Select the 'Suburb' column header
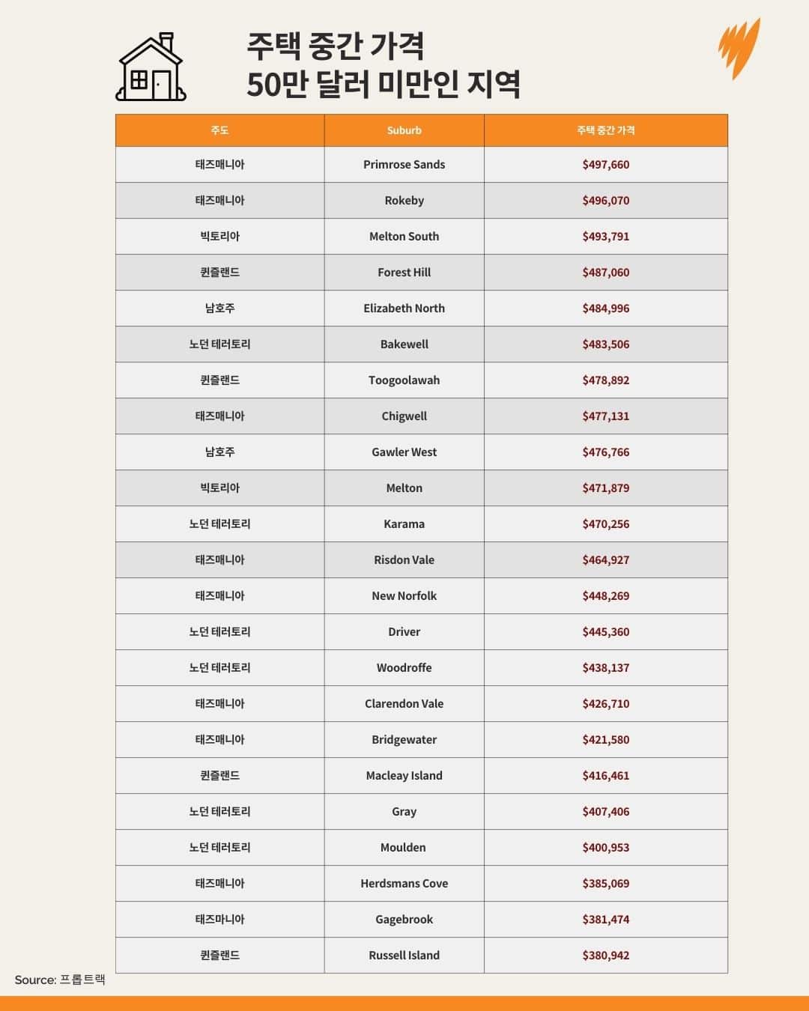The height and width of the screenshot is (1011, 809). (x=404, y=130)
